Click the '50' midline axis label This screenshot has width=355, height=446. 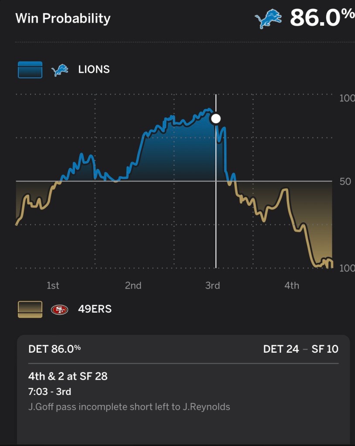pyautogui.click(x=345, y=181)
